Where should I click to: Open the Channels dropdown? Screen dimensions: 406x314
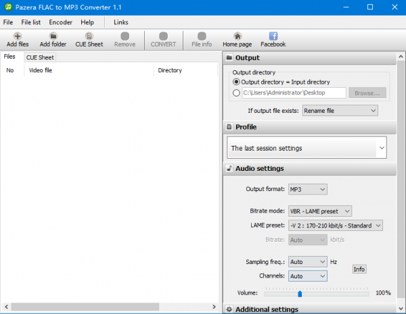(308, 276)
